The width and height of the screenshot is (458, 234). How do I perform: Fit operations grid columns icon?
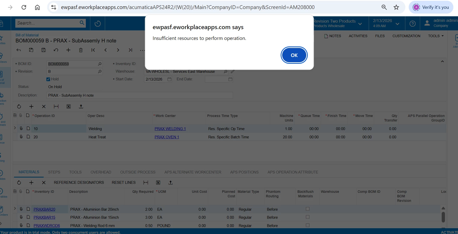point(56,106)
